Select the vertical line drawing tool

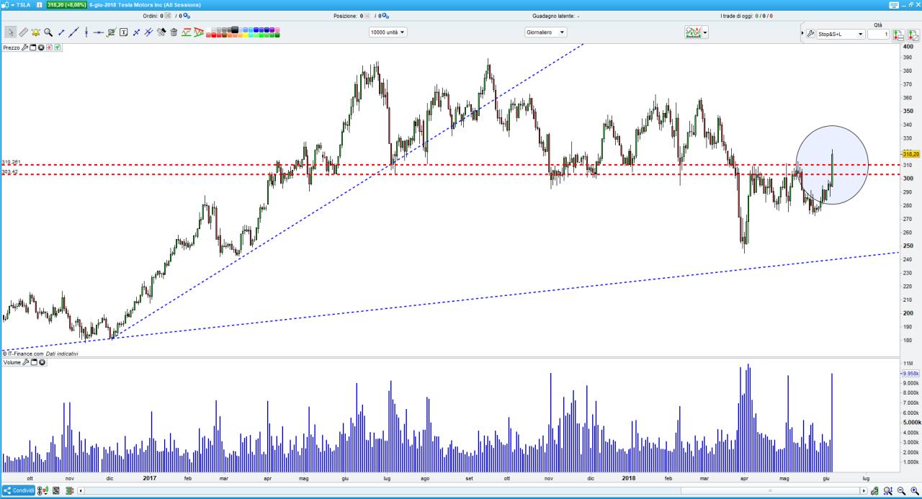[x=86, y=32]
